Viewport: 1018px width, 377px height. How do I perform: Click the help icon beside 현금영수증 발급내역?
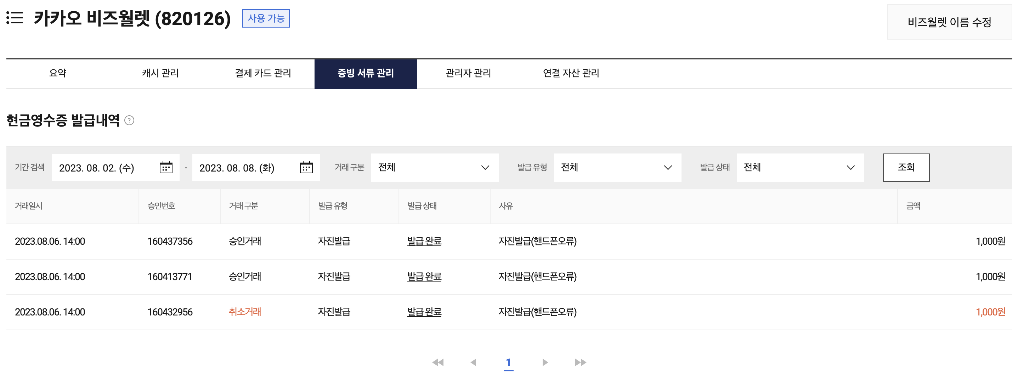129,120
